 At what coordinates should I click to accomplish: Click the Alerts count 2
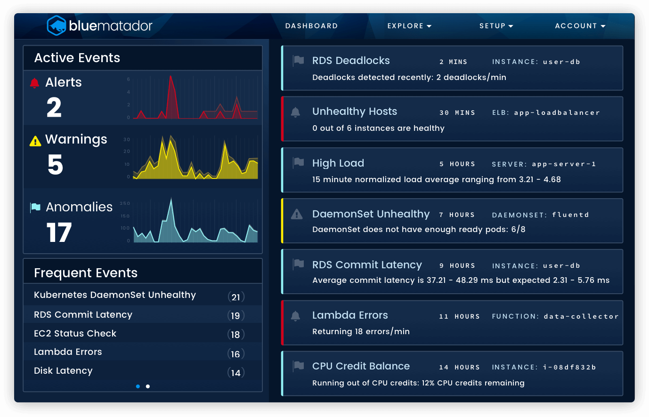[54, 107]
